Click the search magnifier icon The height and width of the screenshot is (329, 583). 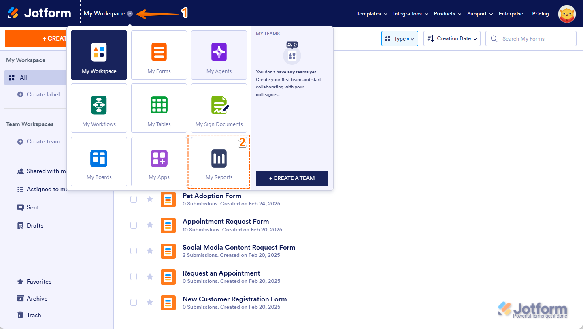[x=494, y=38]
